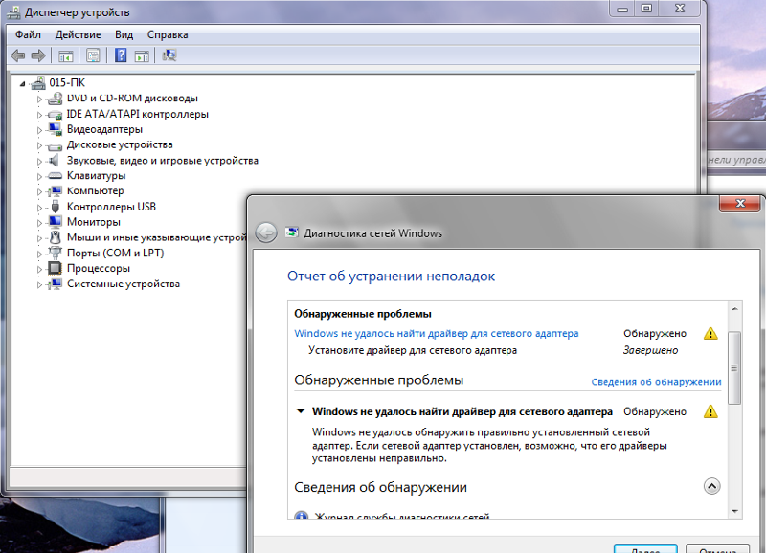This screenshot has width=766, height=553.
Task: Open the Действие menu
Action: point(78,34)
